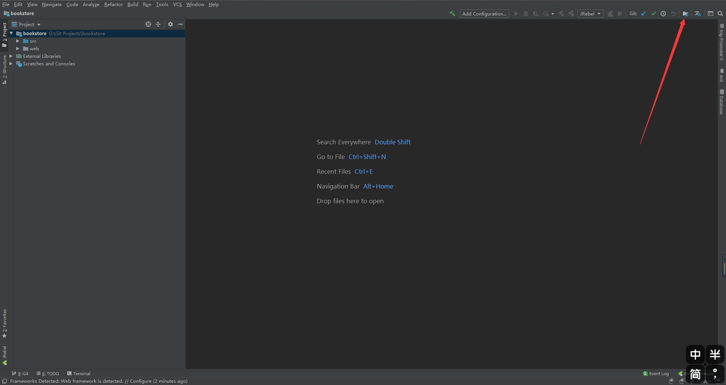Collapse the bookstore root node arrow
726x385 pixels.
click(11, 33)
